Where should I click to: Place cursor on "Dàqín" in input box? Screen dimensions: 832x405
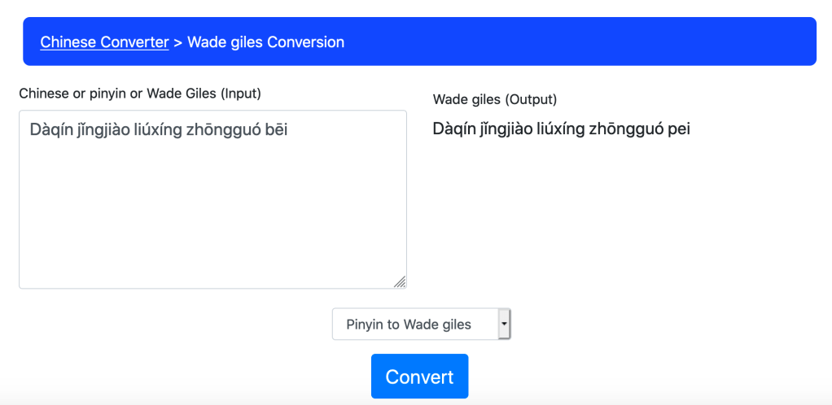point(51,129)
